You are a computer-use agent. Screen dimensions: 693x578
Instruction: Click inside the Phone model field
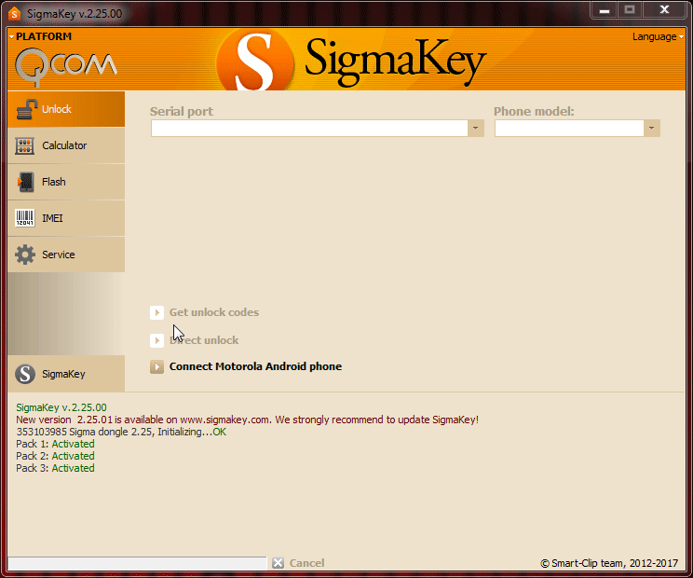tap(569, 129)
